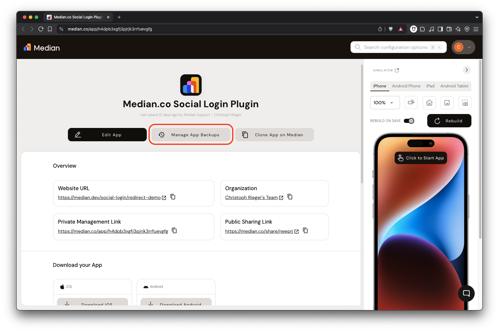Open the chat support bubble

[466, 293]
